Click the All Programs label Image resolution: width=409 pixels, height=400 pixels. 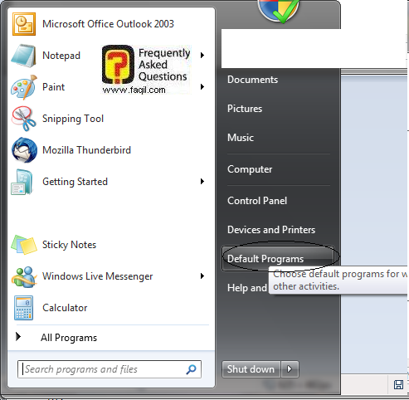69,338
